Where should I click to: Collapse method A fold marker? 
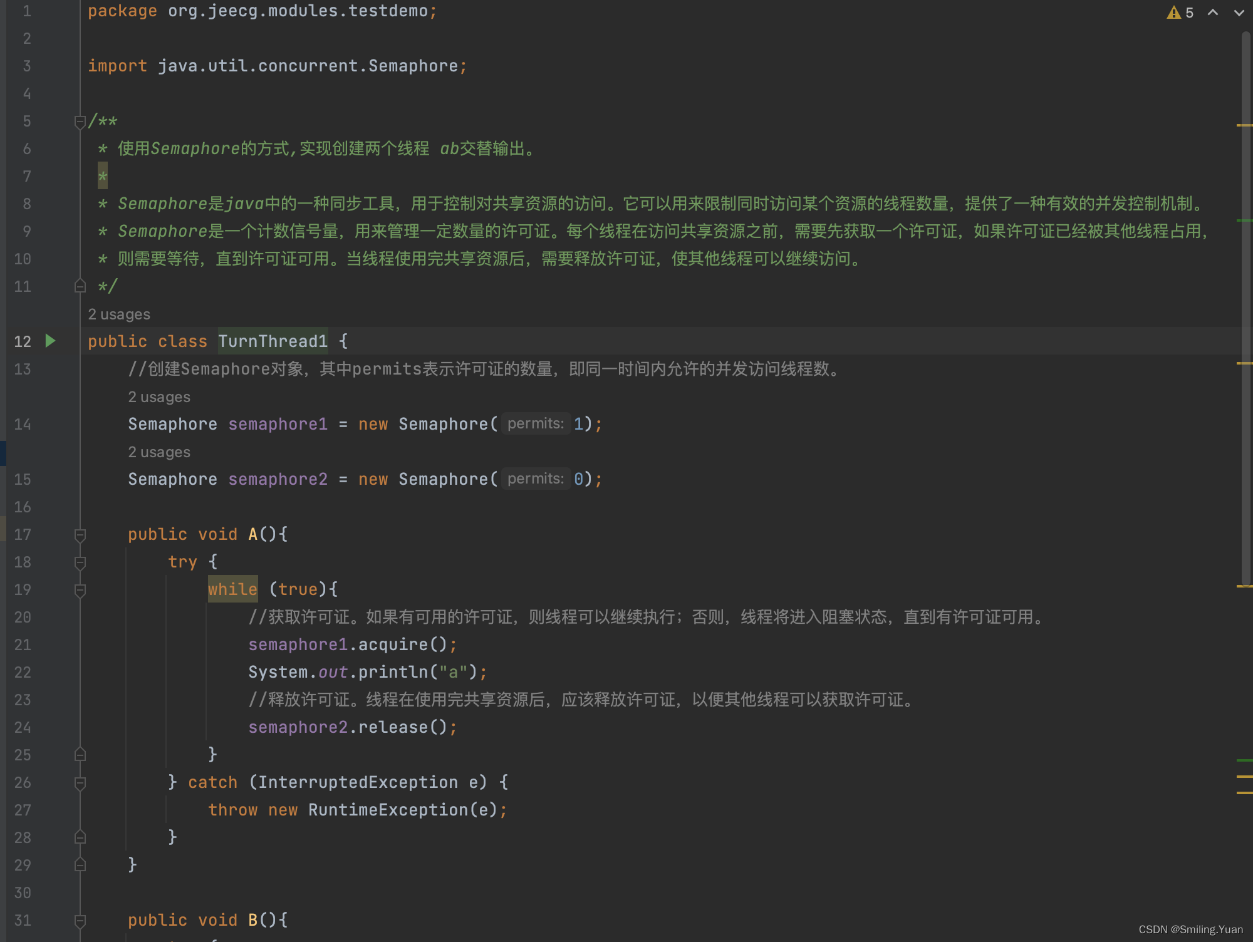coord(80,535)
